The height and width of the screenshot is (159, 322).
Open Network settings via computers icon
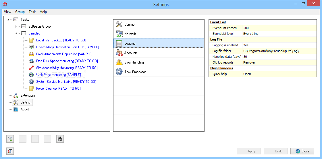pyautogui.click(x=119, y=34)
